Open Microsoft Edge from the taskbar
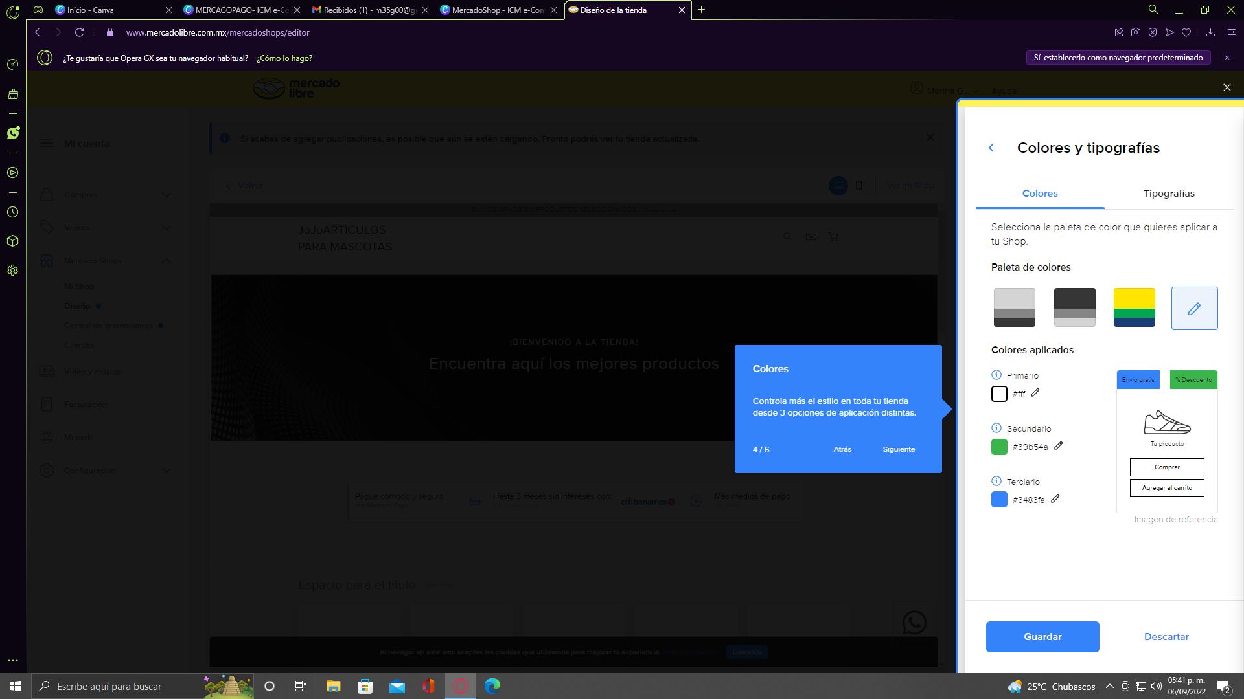The width and height of the screenshot is (1244, 699). coord(492,686)
